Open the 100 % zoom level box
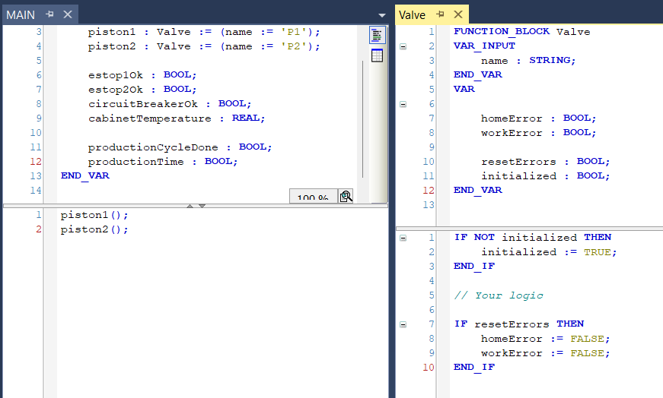This screenshot has width=663, height=398. coord(312,197)
